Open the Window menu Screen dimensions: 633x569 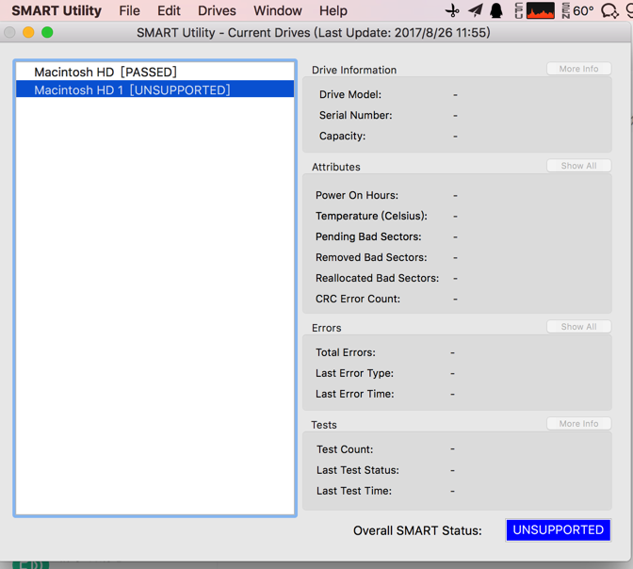[278, 10]
